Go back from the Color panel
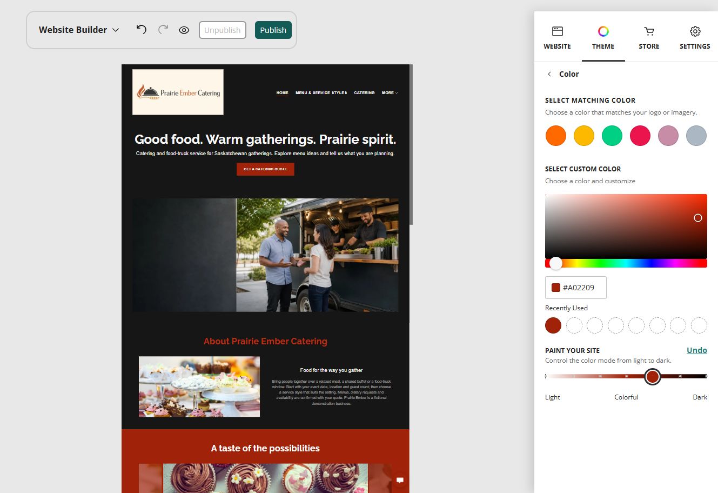This screenshot has height=493, width=718. click(x=549, y=74)
